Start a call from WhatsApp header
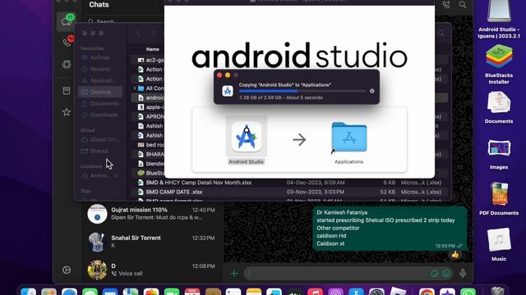 446,5
